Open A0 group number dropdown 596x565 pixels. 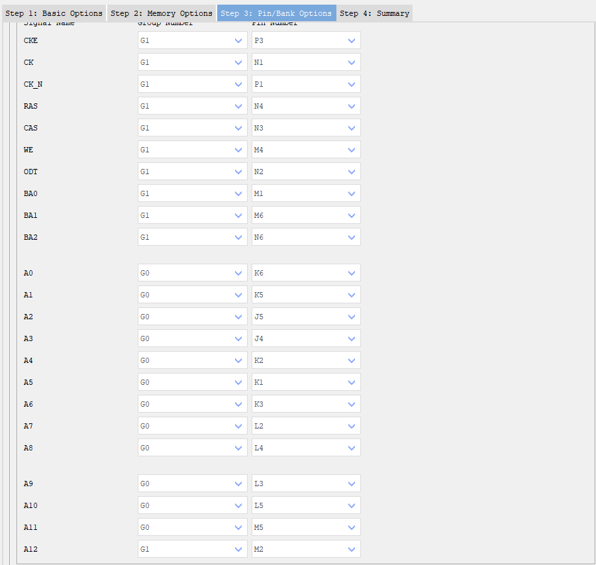(192, 273)
